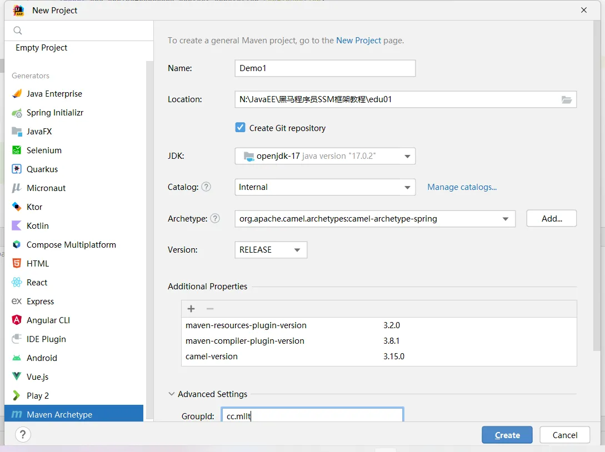This screenshot has height=452, width=605.
Task: Click the 3.8.1 value cell
Action: [391, 341]
